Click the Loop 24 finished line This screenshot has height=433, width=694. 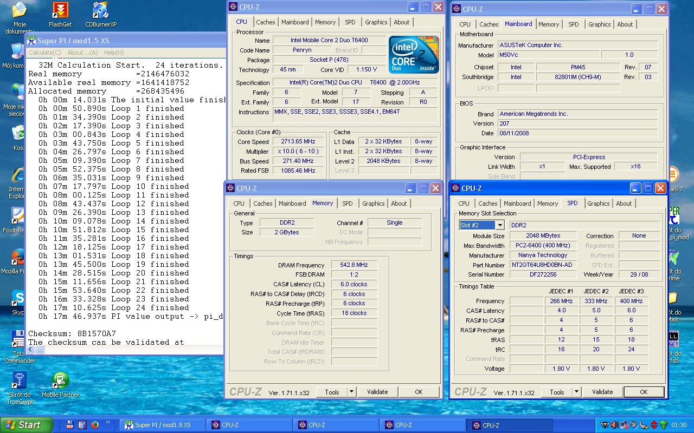tap(114, 307)
